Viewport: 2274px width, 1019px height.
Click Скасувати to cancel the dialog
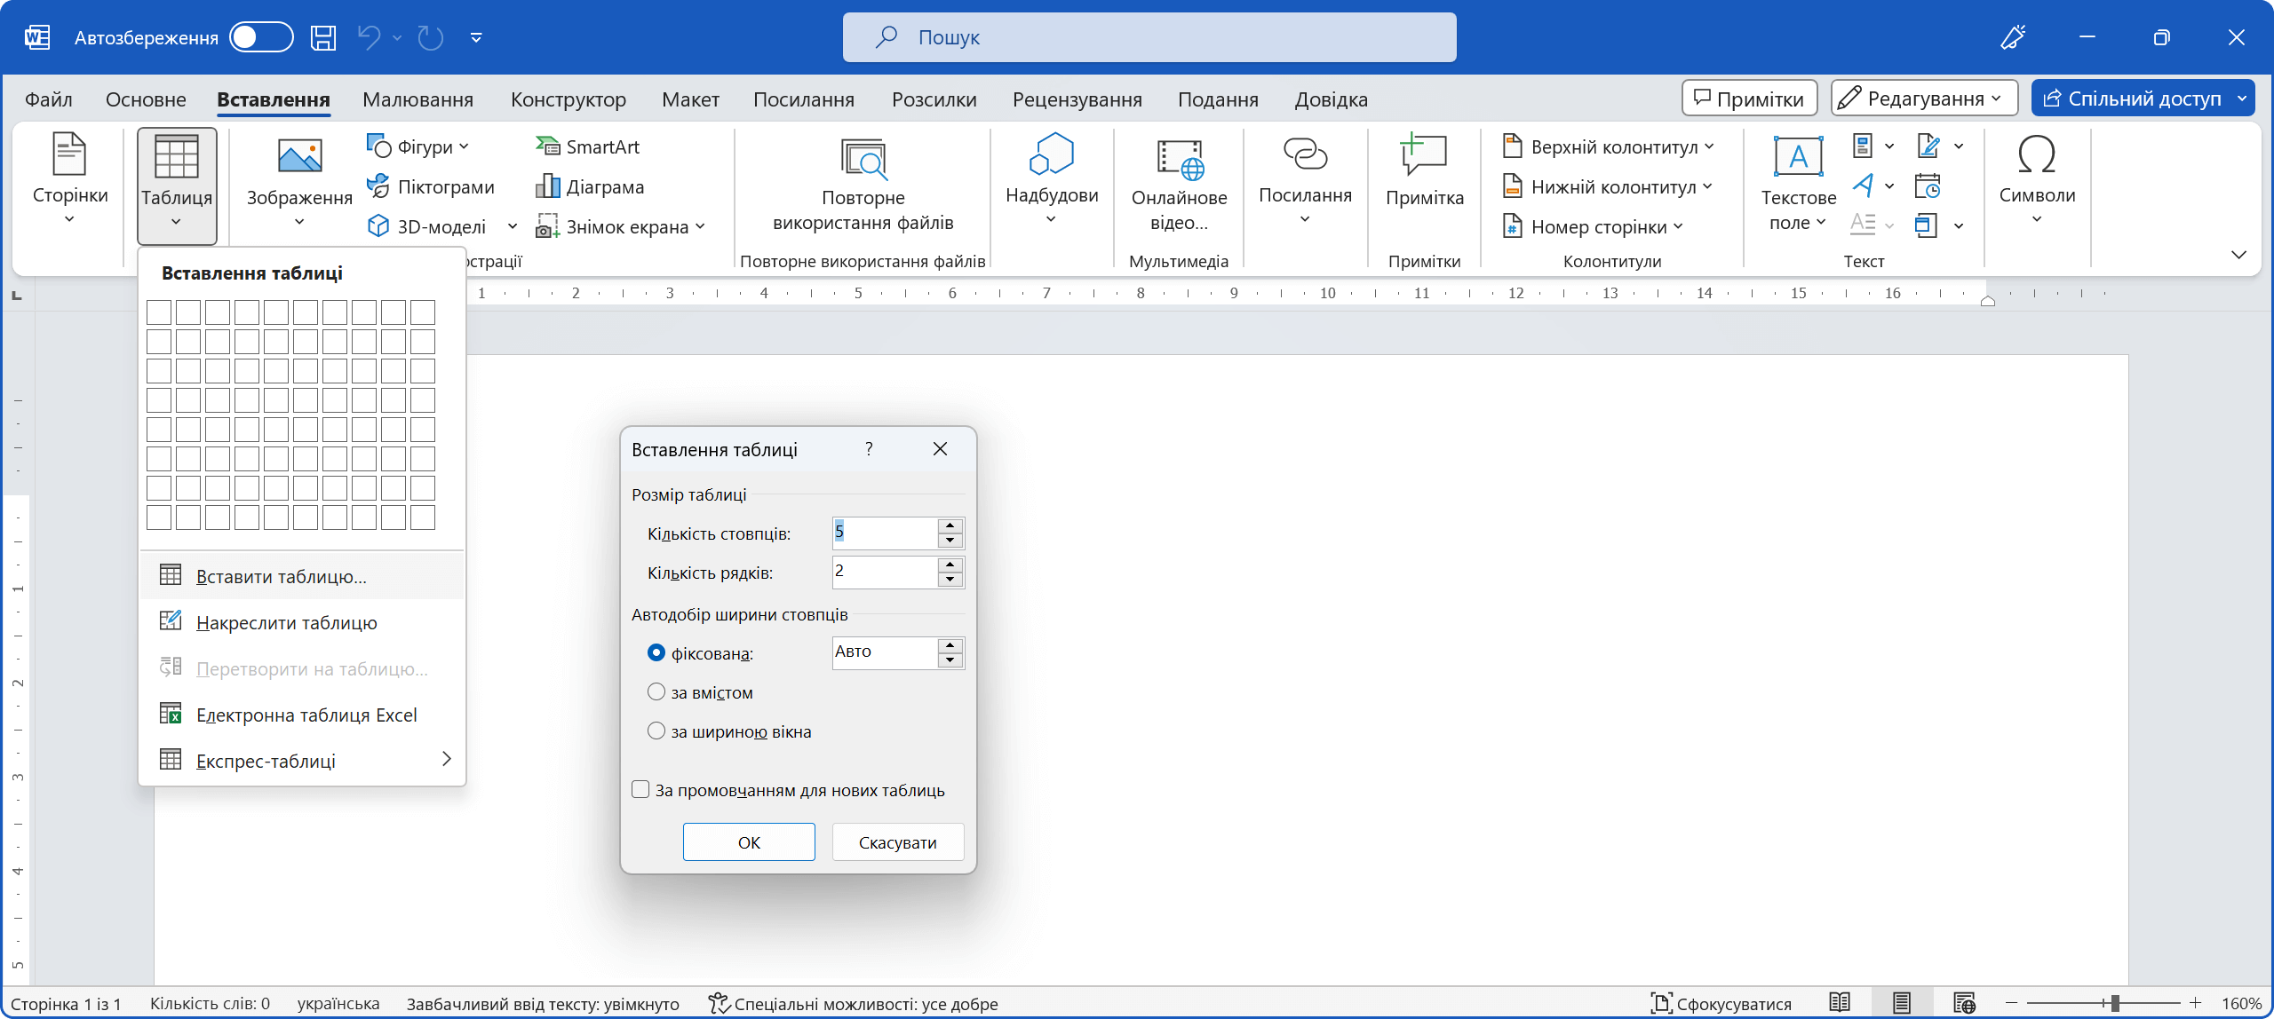pos(897,842)
